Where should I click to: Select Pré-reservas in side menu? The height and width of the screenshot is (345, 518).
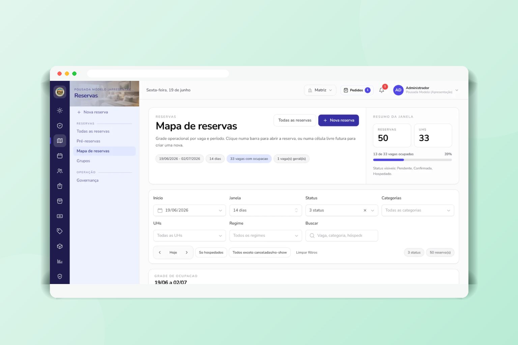coord(88,141)
